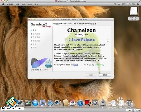Image resolution: width=141 pixels, height=112 pixels.
Task: Click the 继续 button
Action: 105,75
